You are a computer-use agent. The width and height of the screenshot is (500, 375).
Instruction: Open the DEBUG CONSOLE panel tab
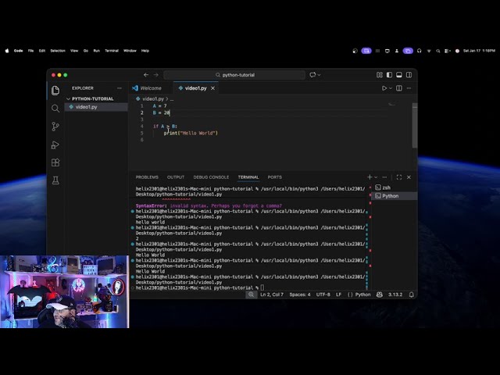point(211,177)
